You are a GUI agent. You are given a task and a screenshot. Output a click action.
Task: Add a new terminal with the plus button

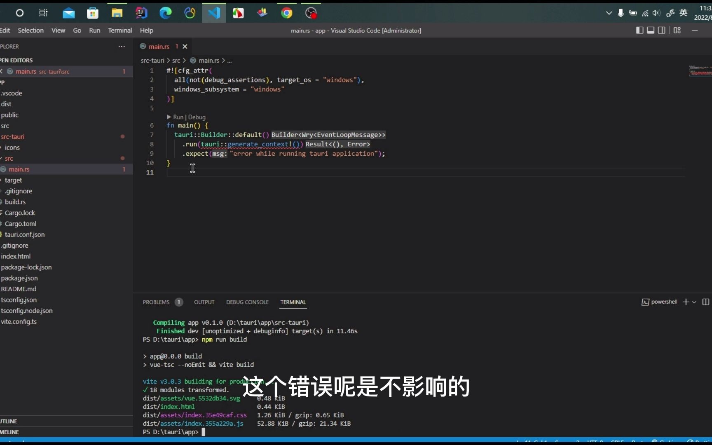686,302
